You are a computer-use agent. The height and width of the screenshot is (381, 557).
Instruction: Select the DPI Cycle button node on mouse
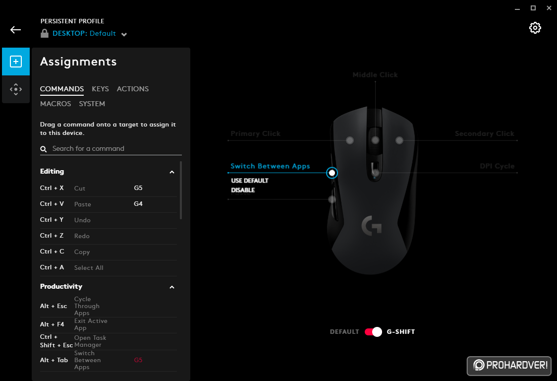(376, 173)
